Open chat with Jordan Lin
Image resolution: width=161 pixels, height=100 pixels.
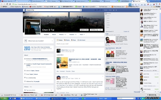[x=149, y=77]
